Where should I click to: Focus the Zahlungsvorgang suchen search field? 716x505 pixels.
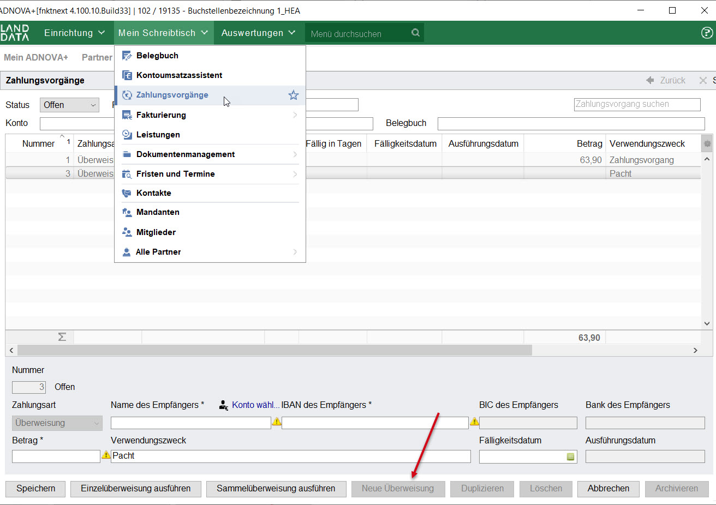[637, 104]
